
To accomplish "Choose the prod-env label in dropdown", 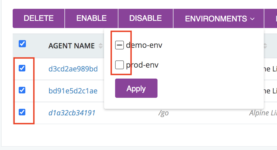I will [x=142, y=65].
